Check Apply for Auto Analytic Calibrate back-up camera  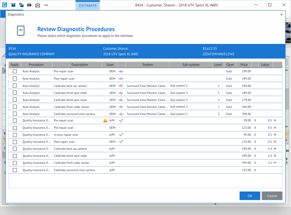15,86
